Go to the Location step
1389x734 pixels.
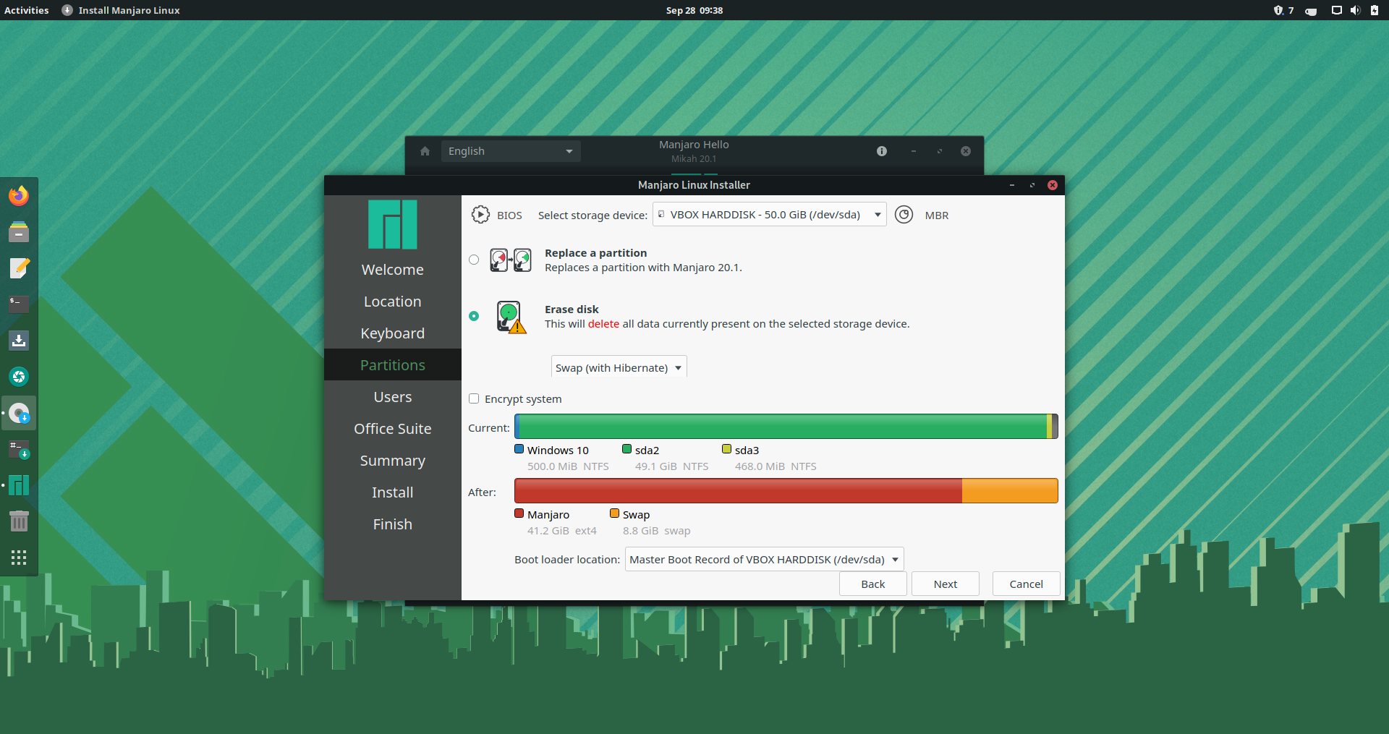393,302
